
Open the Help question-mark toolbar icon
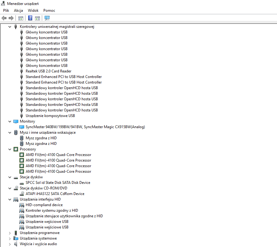(30, 18)
